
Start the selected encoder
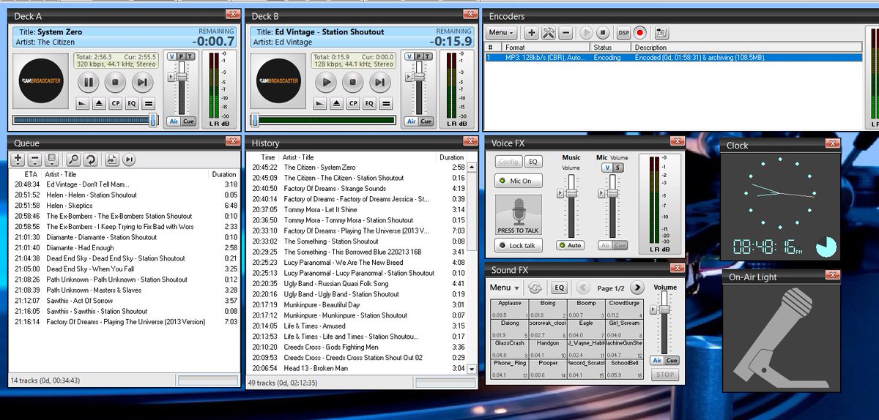click(x=586, y=33)
